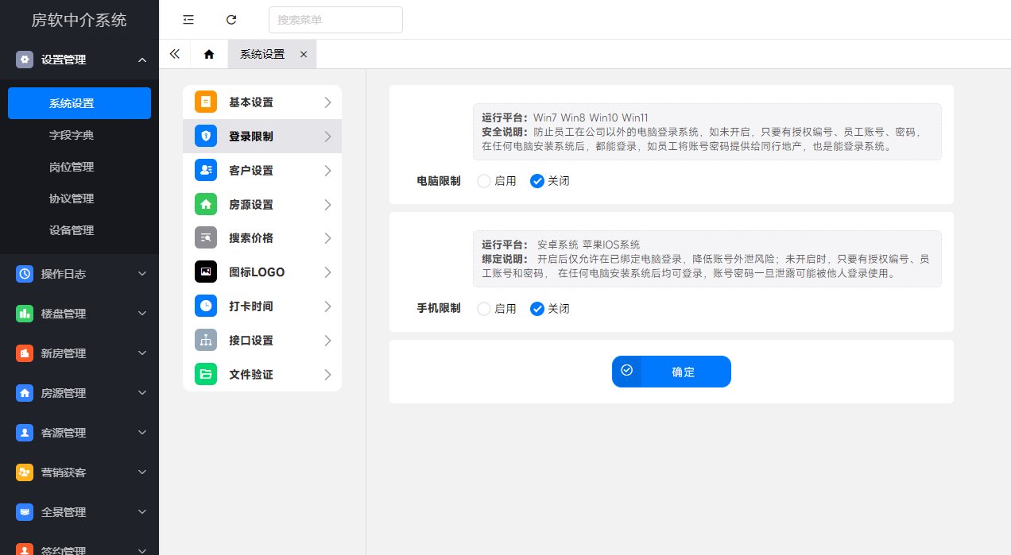Click the 房软中介系统 title
Screen dimensions: 1011x555
point(79,20)
